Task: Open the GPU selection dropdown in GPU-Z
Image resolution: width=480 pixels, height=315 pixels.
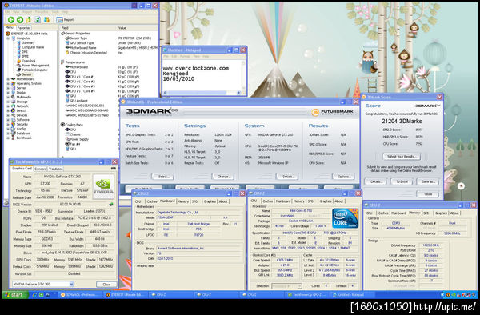Action: point(71,284)
